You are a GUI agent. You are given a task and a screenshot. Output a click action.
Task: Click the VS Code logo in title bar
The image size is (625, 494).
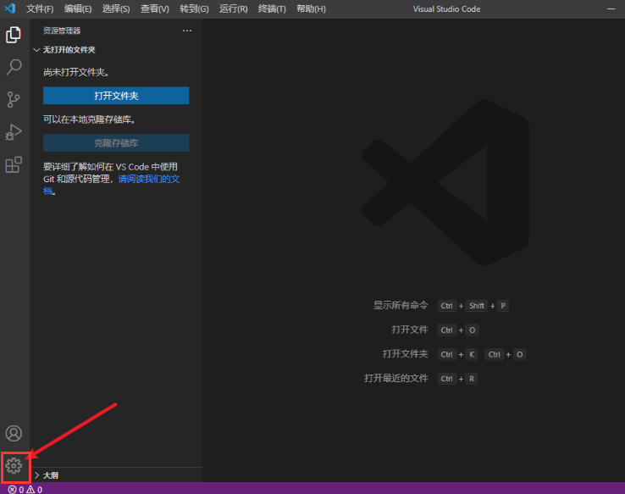tap(10, 8)
